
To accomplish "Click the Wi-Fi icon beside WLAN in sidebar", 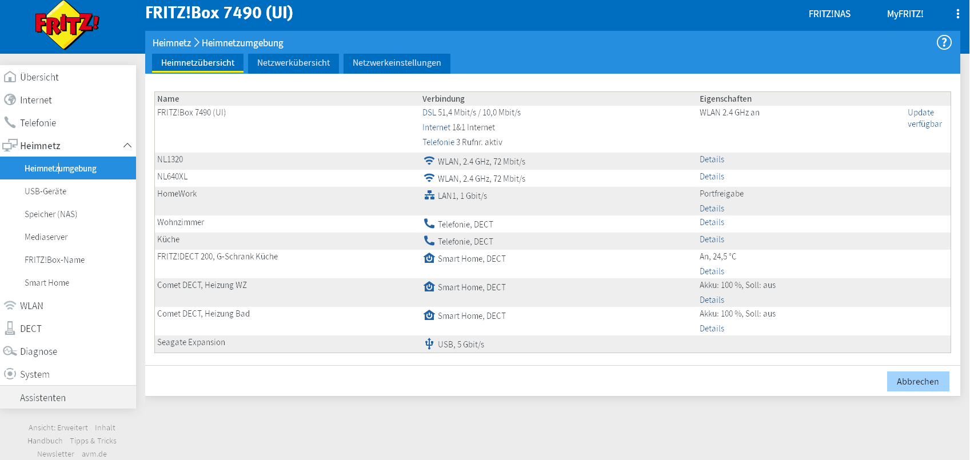I will 10,306.
